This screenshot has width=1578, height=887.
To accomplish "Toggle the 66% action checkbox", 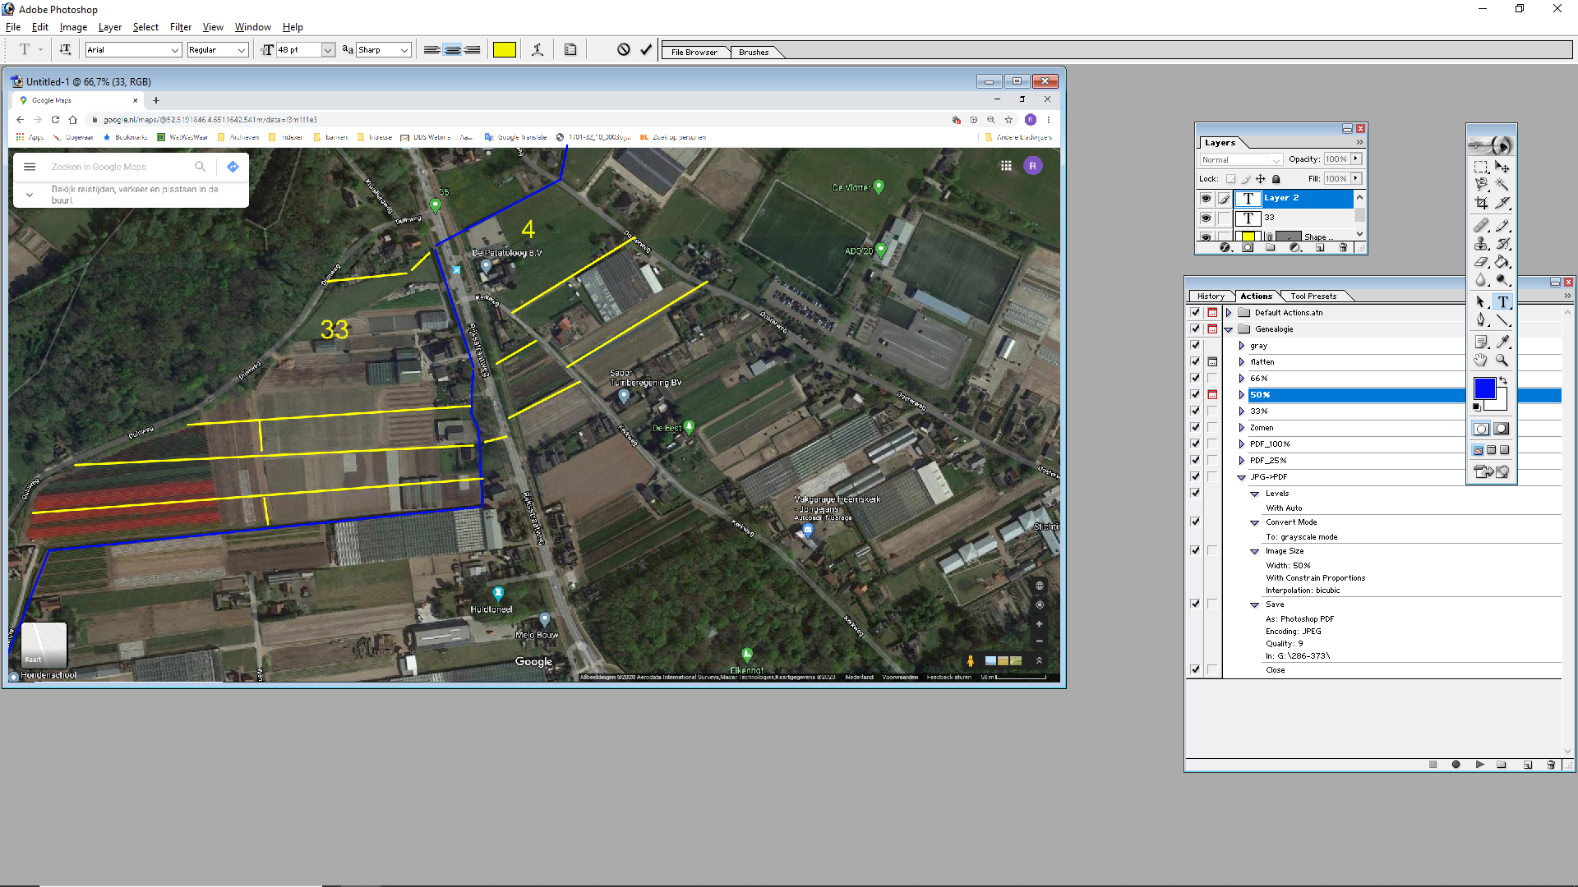I will [1196, 378].
